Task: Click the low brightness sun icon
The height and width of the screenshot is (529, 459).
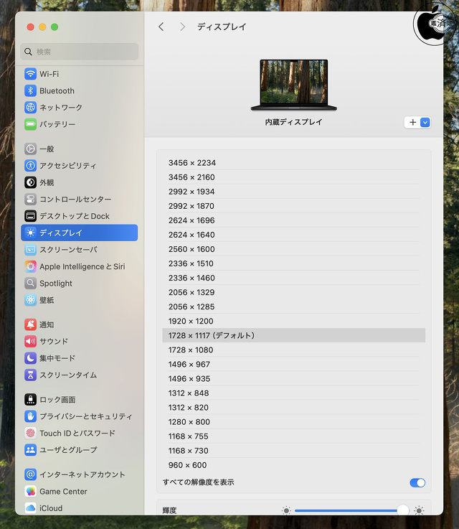Action: click(x=286, y=510)
